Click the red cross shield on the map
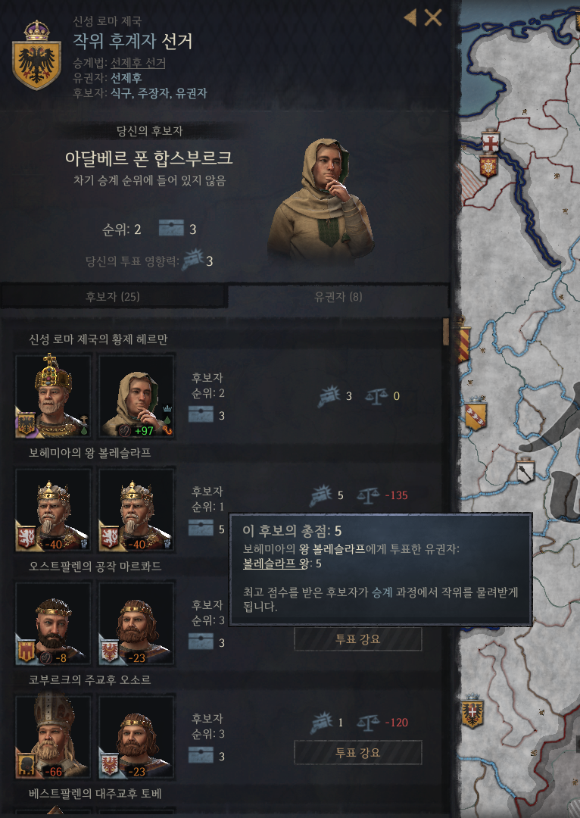This screenshot has width=580, height=818. coord(491,141)
